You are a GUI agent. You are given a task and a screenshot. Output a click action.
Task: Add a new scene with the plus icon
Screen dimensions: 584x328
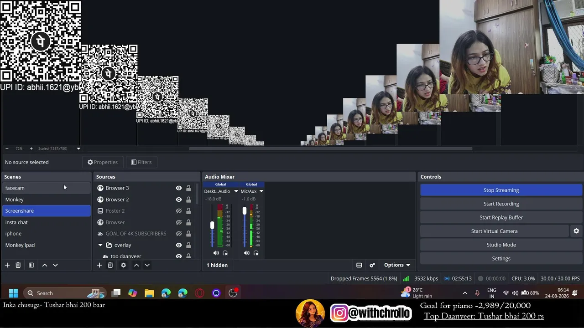pyautogui.click(x=7, y=265)
